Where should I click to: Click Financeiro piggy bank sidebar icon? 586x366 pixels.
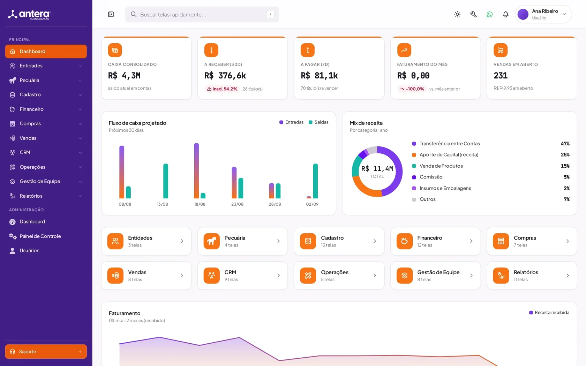[13, 109]
